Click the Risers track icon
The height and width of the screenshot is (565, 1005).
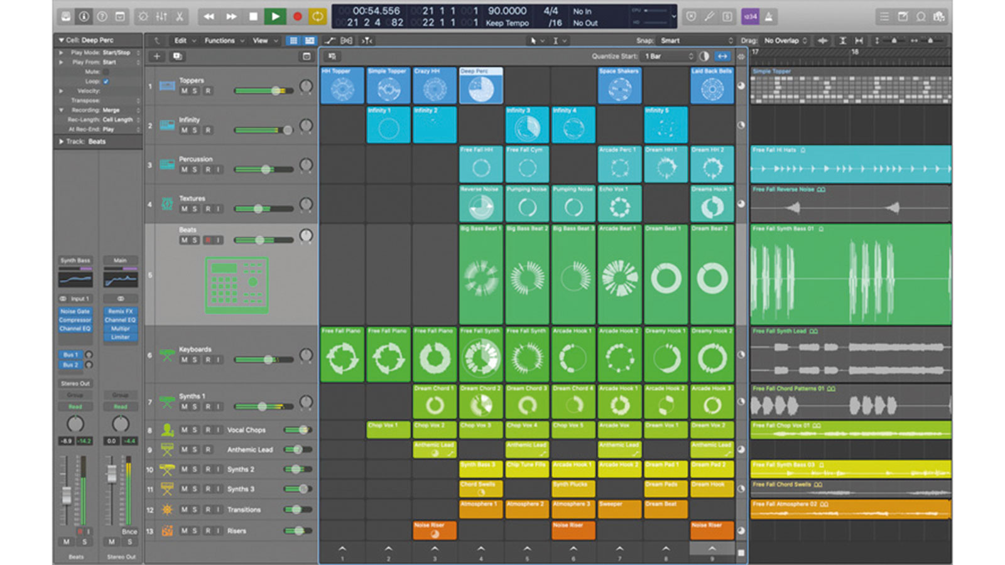(x=167, y=531)
